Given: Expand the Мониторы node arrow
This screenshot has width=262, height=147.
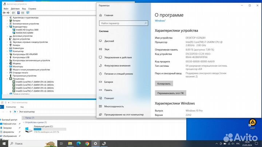Looking at the screenshot, I should tap(7, 66).
